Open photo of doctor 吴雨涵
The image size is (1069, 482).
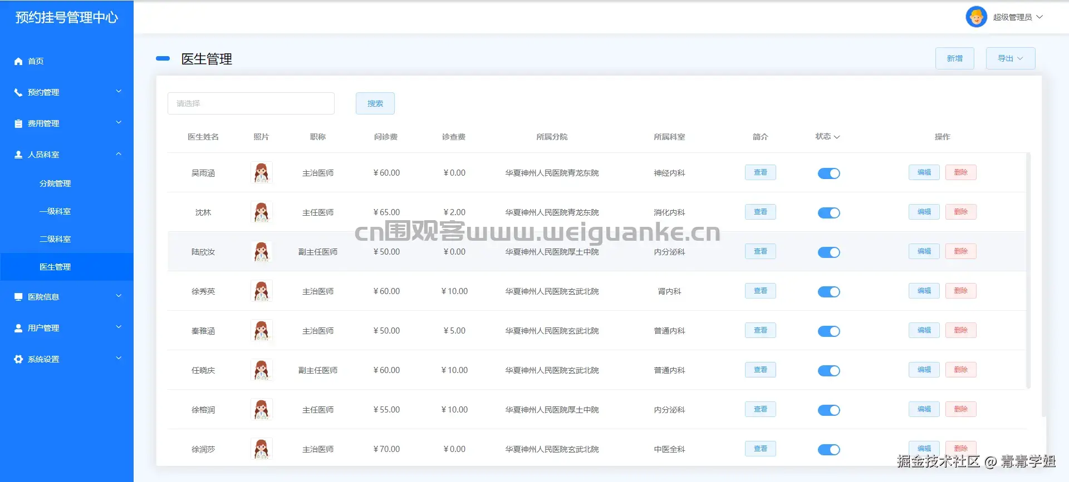[262, 173]
